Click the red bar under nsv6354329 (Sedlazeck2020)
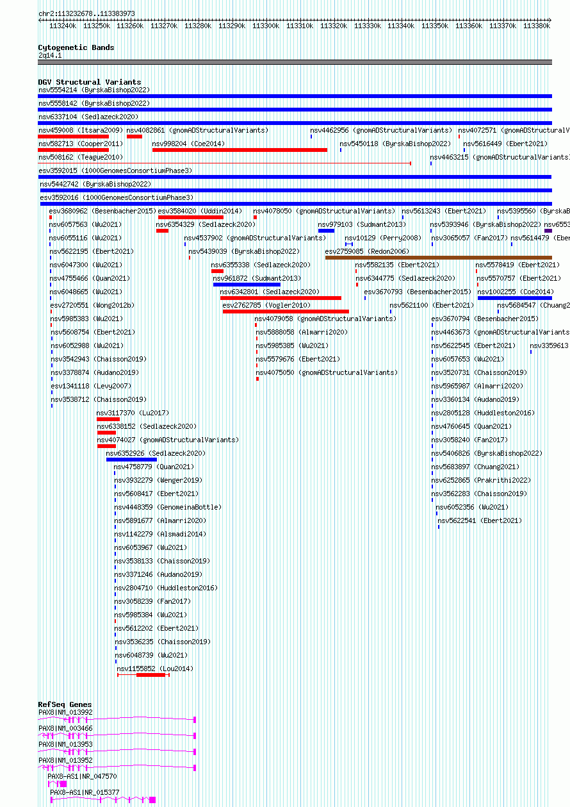The height and width of the screenshot is (807, 570). point(162,231)
